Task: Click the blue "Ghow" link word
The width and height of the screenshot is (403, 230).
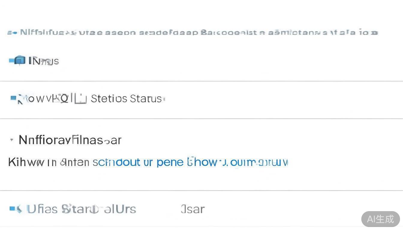Action: (206, 162)
